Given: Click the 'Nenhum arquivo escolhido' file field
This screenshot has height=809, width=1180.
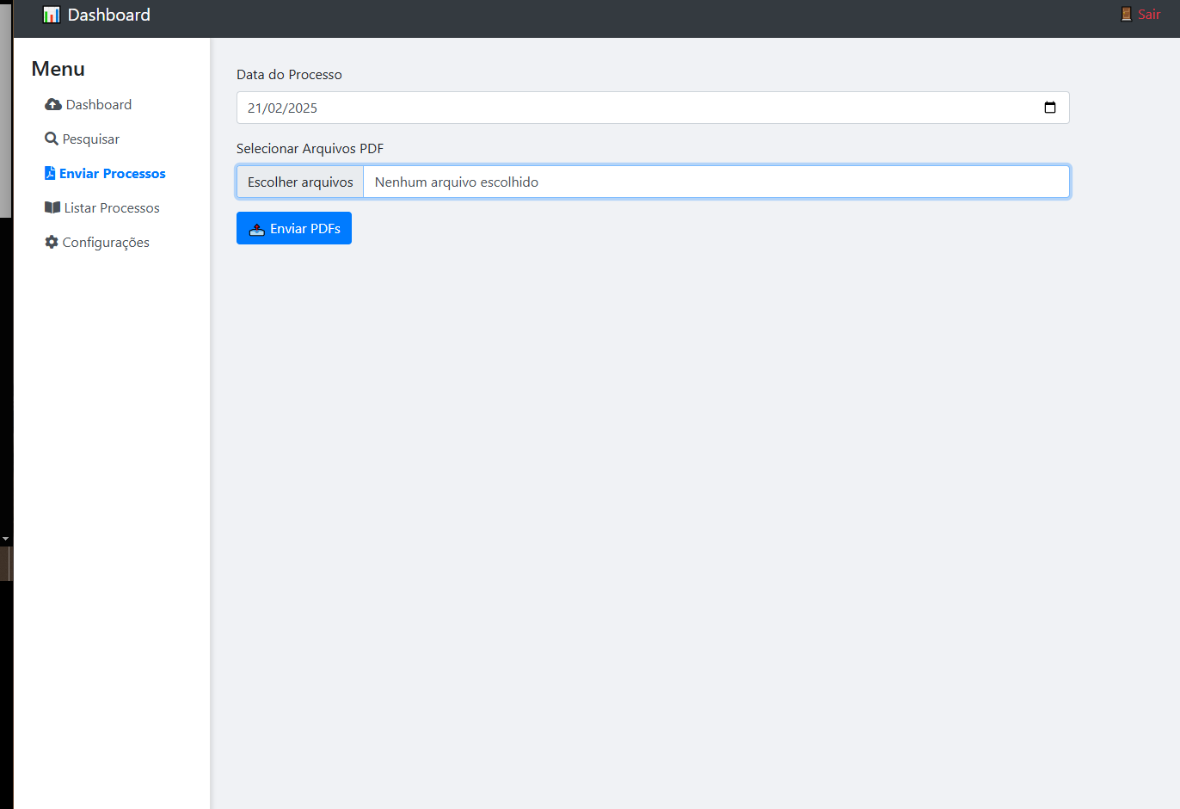Looking at the screenshot, I should (x=714, y=182).
